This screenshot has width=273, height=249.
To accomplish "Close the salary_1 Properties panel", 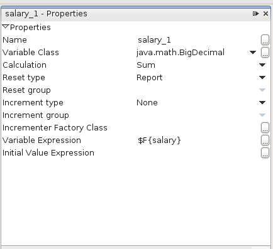I will (265, 14).
